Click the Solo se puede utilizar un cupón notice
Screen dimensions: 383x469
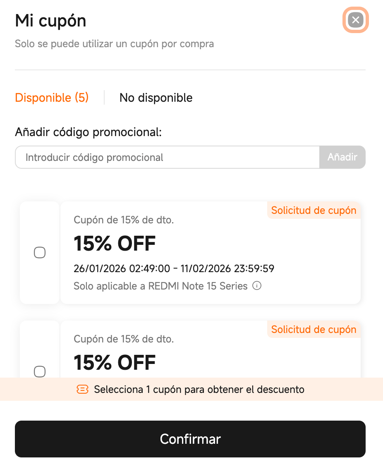(x=114, y=43)
